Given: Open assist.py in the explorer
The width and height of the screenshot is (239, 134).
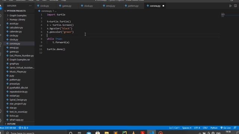Looking at the screenshot, I should [x=14, y=23].
